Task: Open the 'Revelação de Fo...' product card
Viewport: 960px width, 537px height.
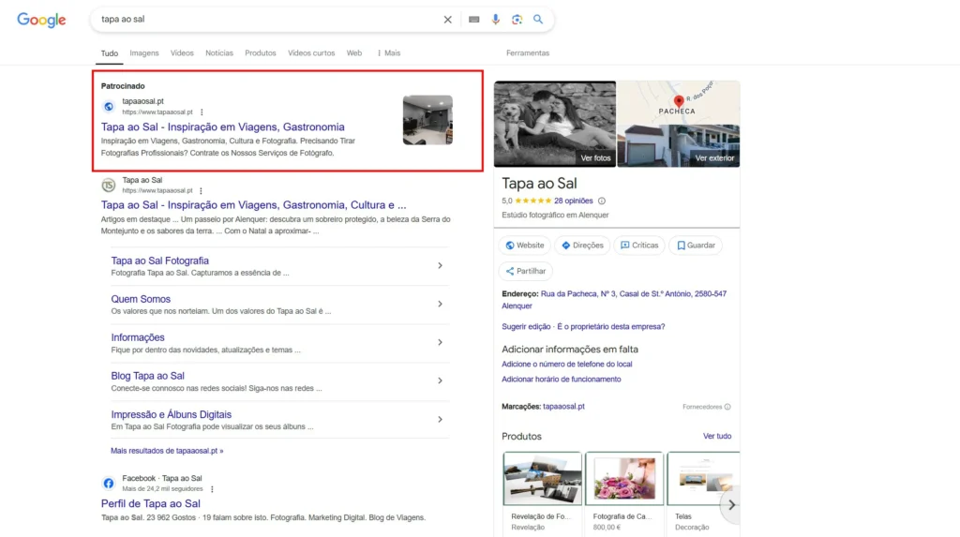Action: (543, 492)
